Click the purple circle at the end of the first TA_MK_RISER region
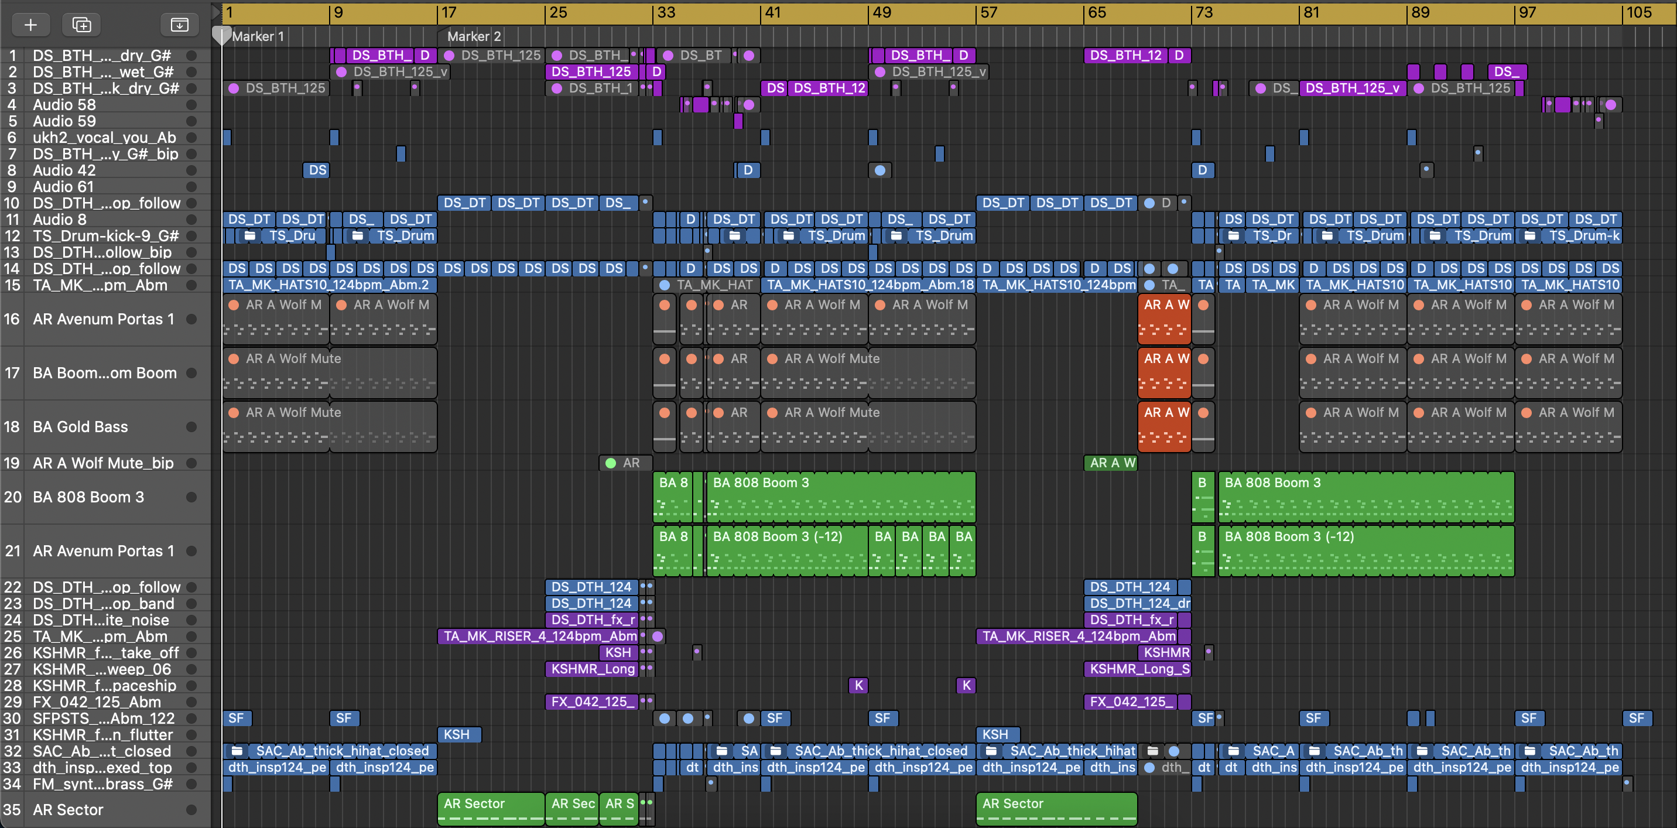Viewport: 1677px width, 828px height. pos(658,636)
